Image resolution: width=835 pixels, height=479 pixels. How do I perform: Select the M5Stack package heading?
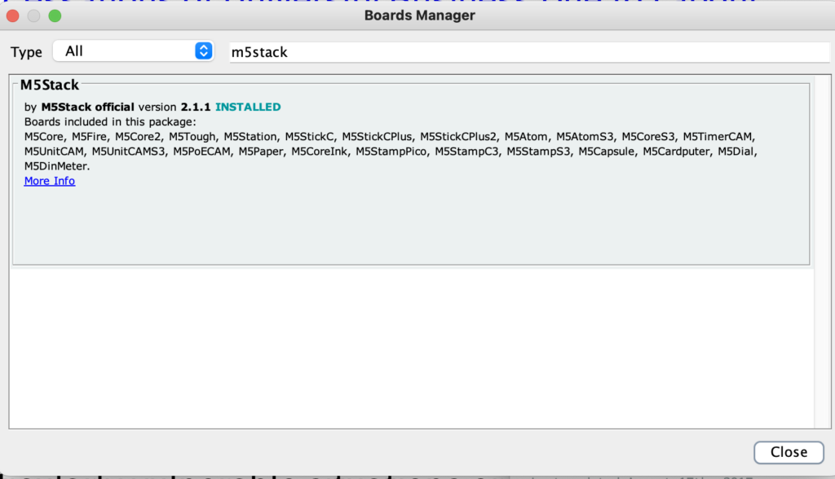coord(50,85)
